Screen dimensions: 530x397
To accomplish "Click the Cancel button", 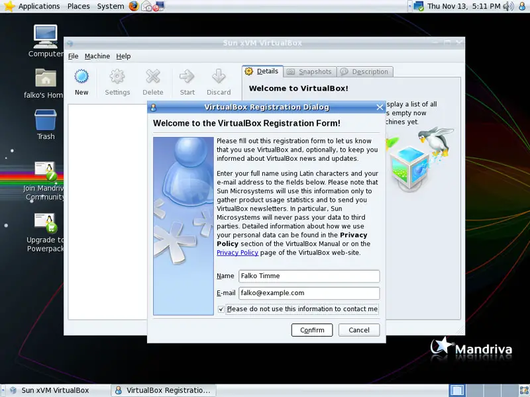I will [x=359, y=330].
